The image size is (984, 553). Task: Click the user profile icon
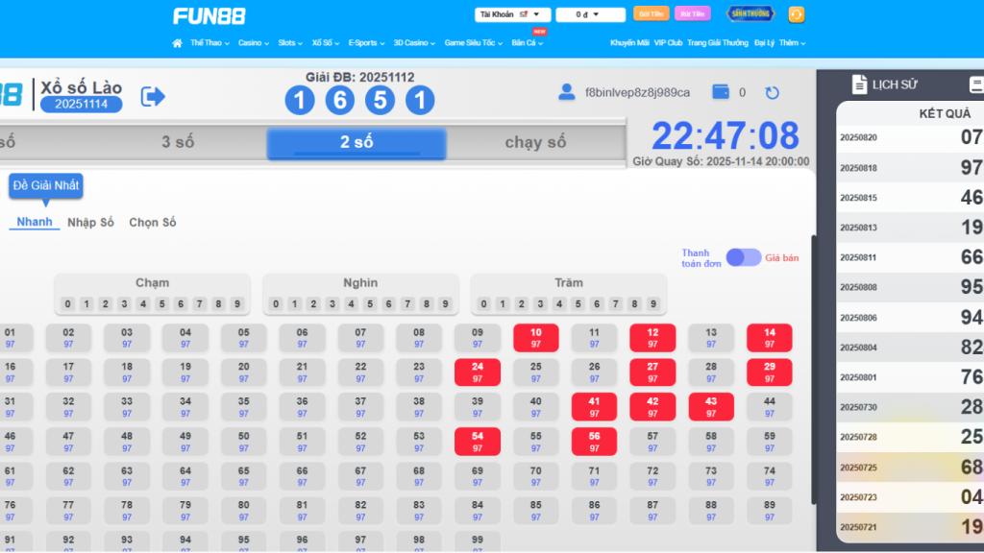(567, 92)
